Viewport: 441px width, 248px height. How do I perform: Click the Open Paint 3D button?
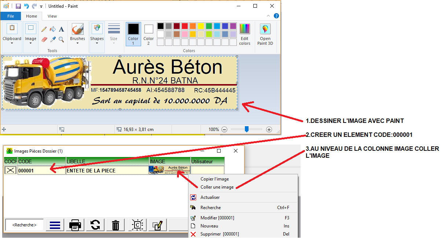point(265,34)
